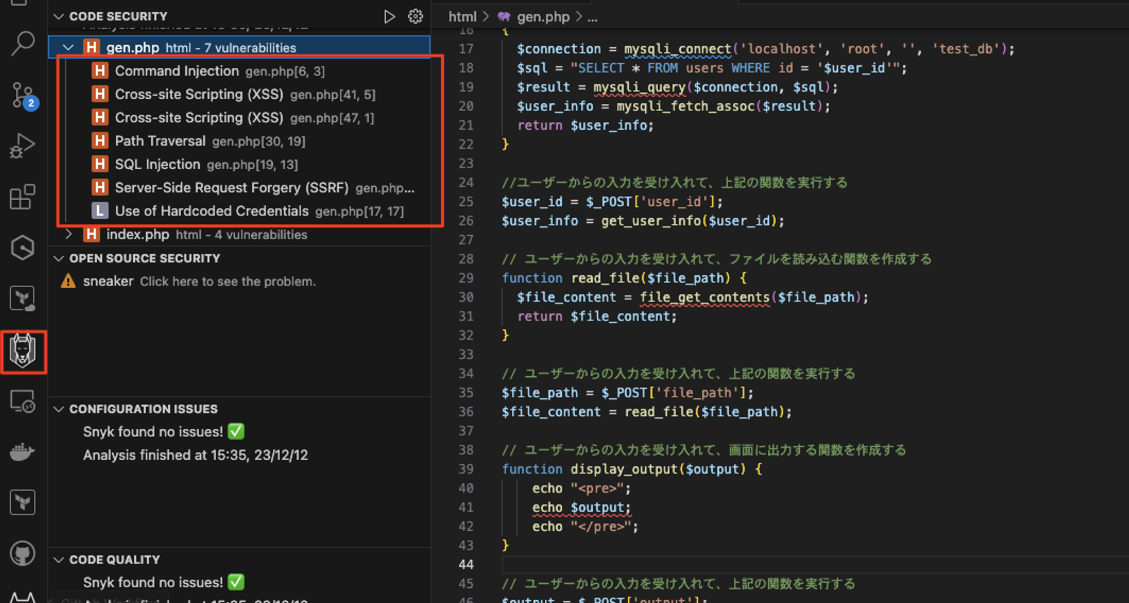
Task: Click line number 38 in the gutter
Action: pos(466,450)
